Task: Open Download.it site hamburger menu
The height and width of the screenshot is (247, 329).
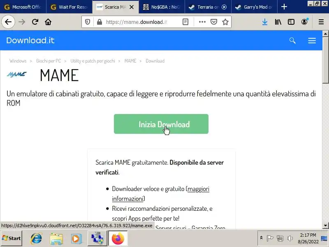Action: click(312, 40)
